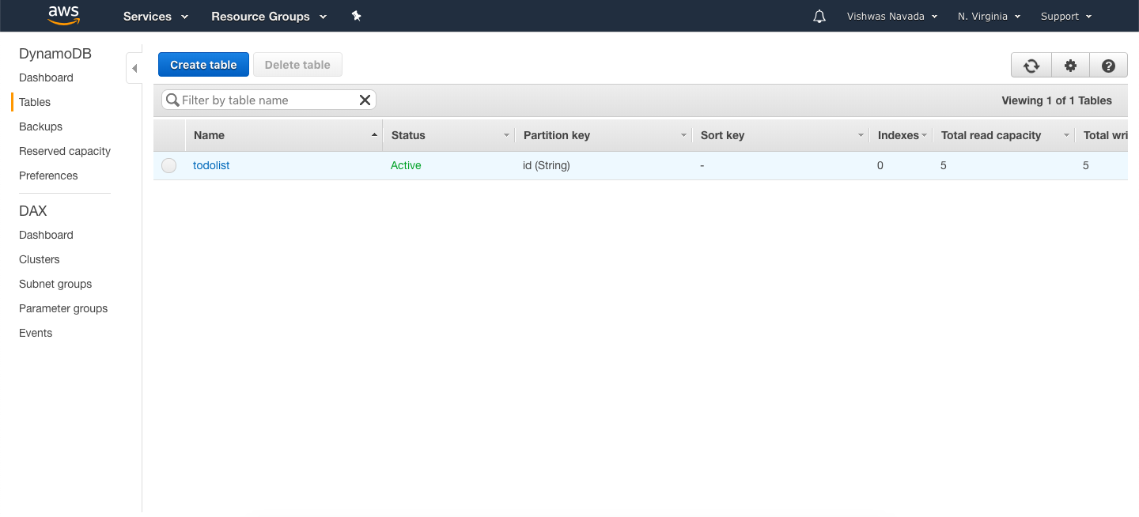
Task: Open the Vishwas Navada account menu
Action: [892, 16]
